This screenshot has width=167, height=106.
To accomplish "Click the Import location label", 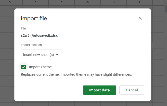I will point(31,45).
